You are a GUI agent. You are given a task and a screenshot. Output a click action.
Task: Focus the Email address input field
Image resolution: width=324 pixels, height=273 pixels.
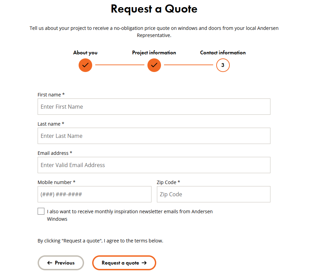154,165
